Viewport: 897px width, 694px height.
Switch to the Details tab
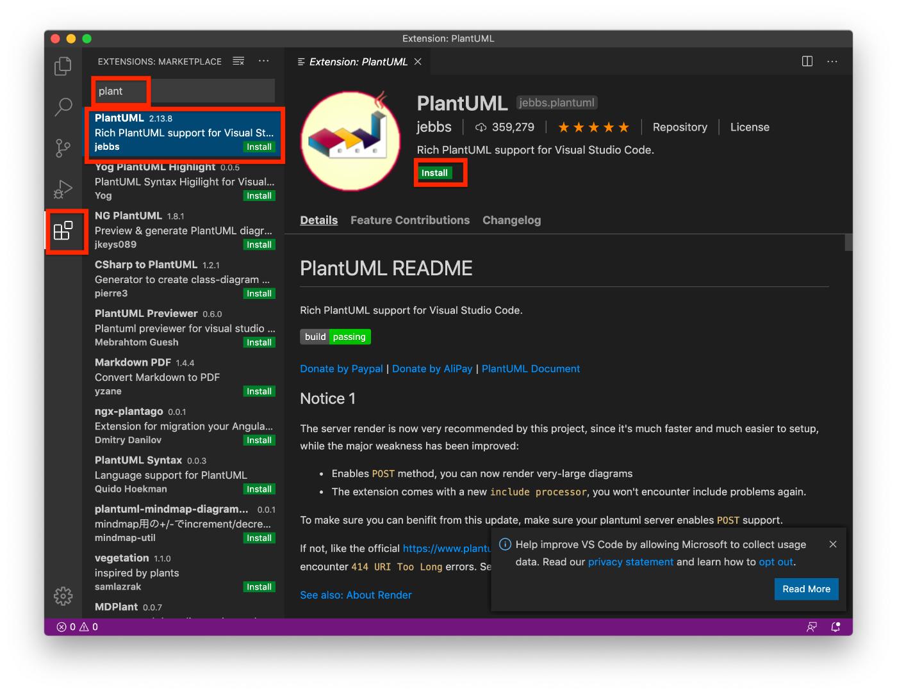pos(319,220)
